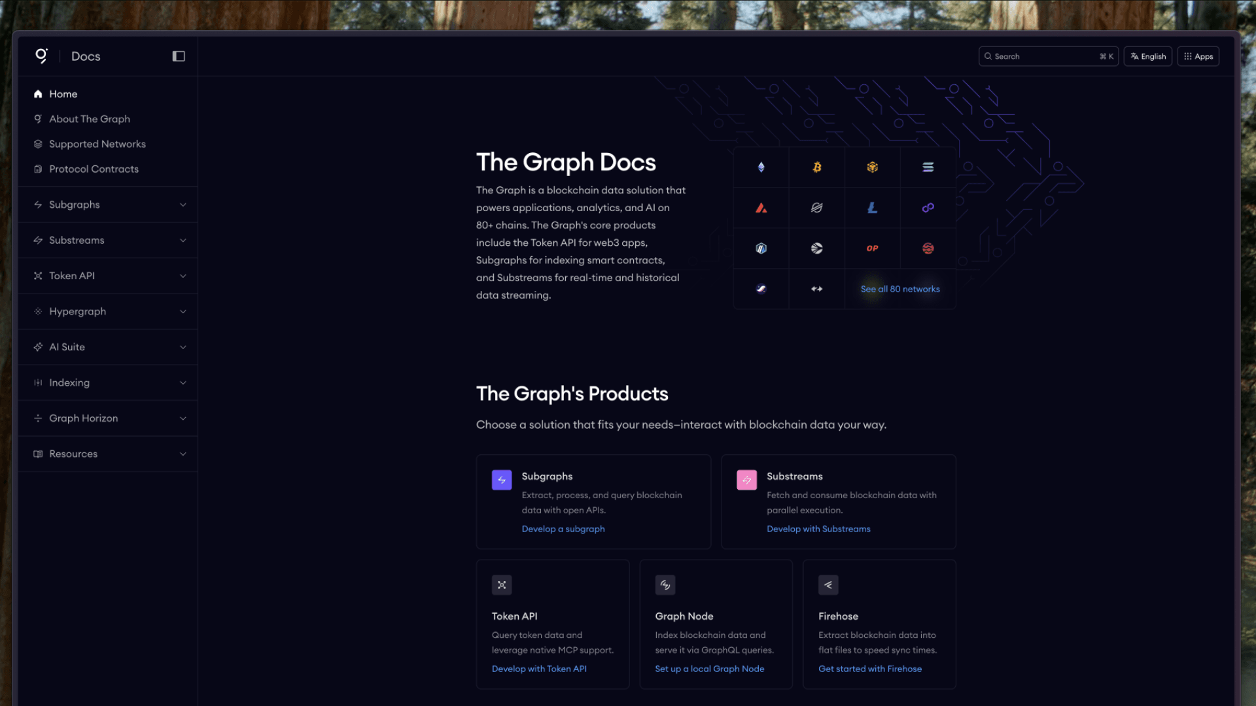Open the Develop with Substreams link
The image size is (1256, 706).
(x=818, y=529)
